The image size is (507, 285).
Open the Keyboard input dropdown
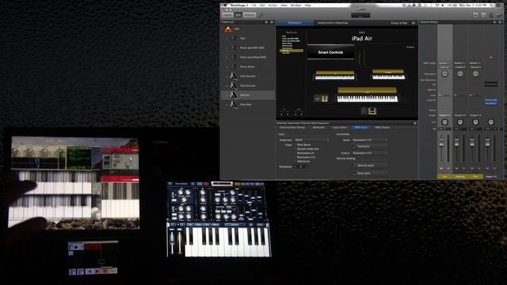click(311, 140)
